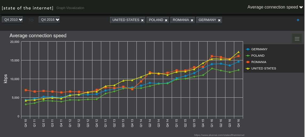Viewport: 305px width, 137px height.
Task: Click the Q2 14 x-axis label
Action: 150,123
